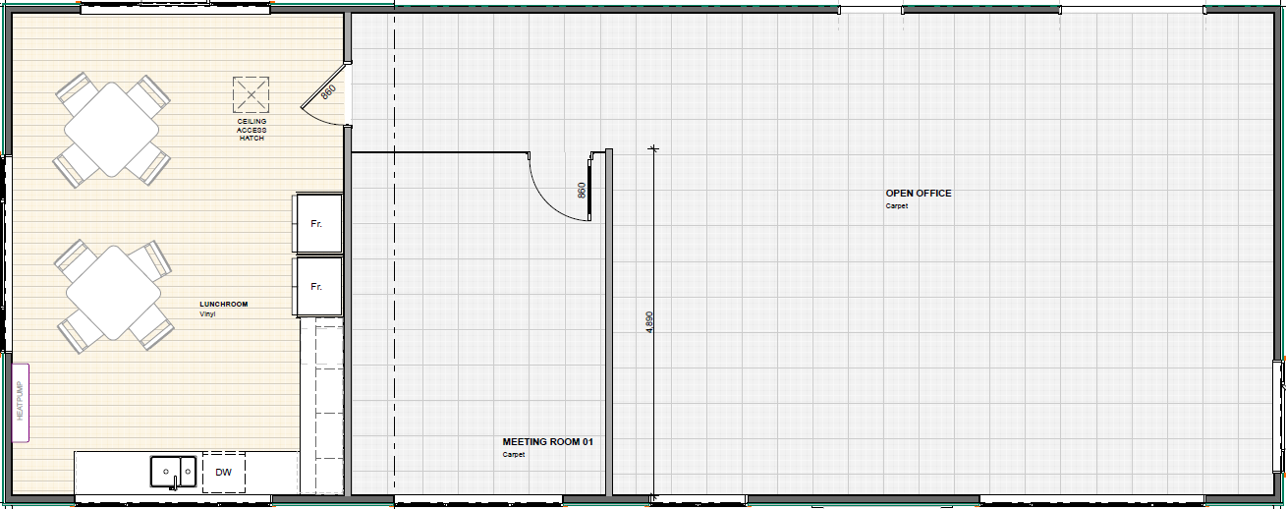Click the CEILING ACCESS HATCH text label

(x=252, y=130)
